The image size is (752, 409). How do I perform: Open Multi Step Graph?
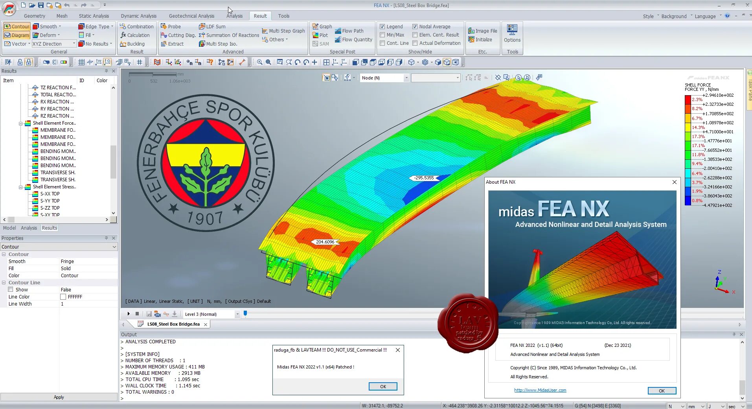(x=283, y=31)
